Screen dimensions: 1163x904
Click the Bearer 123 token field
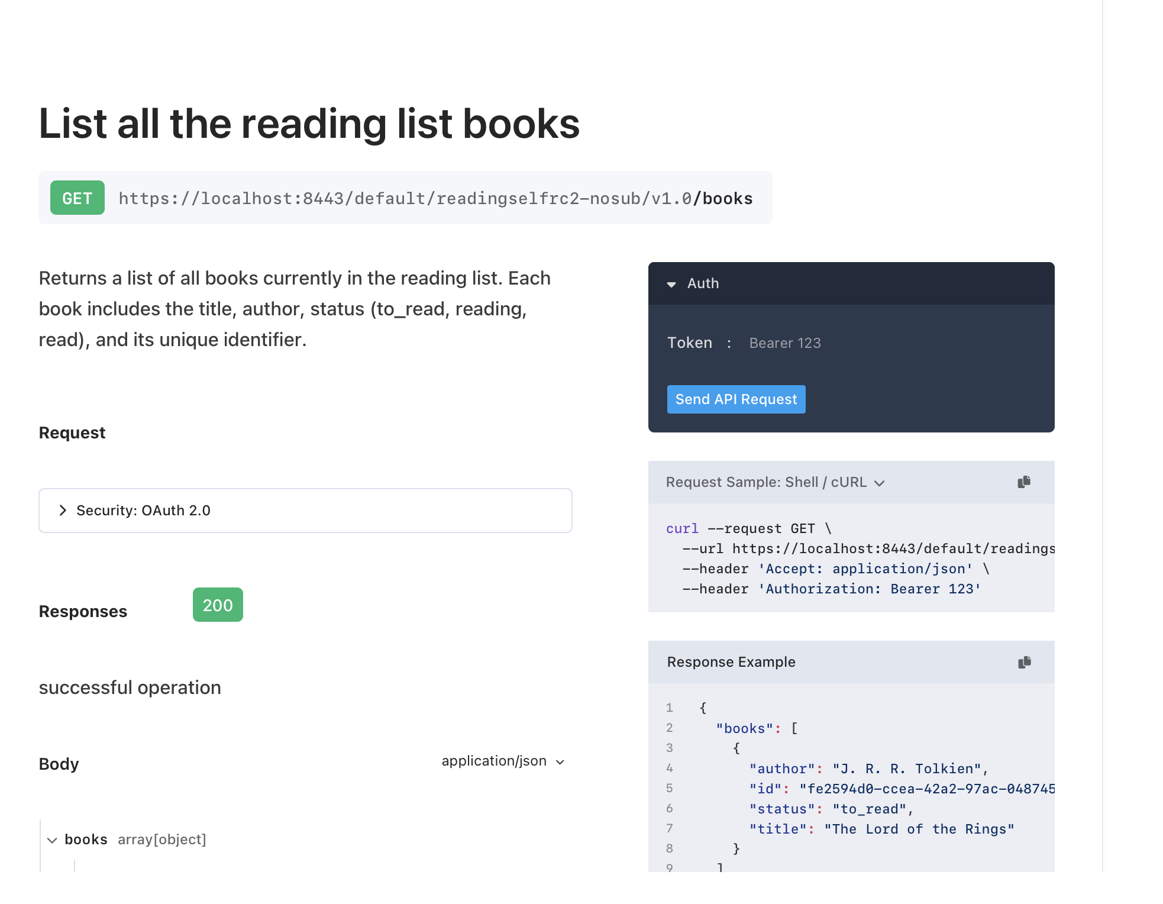click(784, 343)
